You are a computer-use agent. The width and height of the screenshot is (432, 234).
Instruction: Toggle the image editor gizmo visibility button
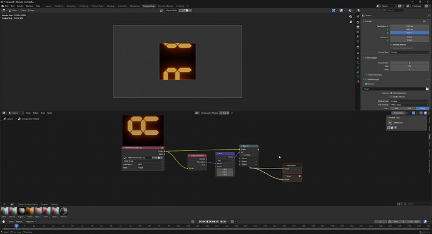334,11
